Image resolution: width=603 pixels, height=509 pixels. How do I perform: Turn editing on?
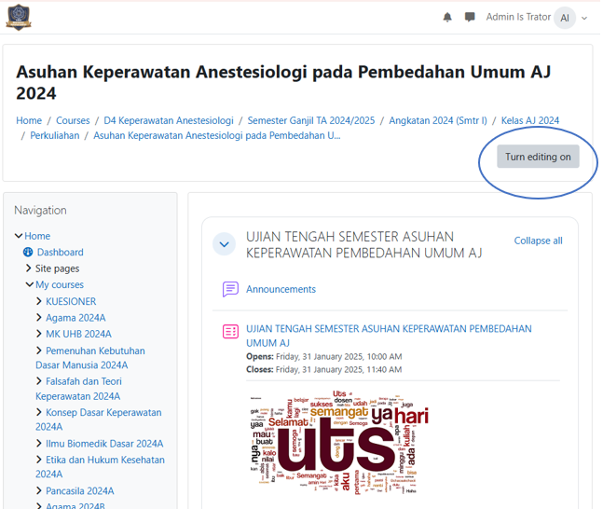[538, 157]
